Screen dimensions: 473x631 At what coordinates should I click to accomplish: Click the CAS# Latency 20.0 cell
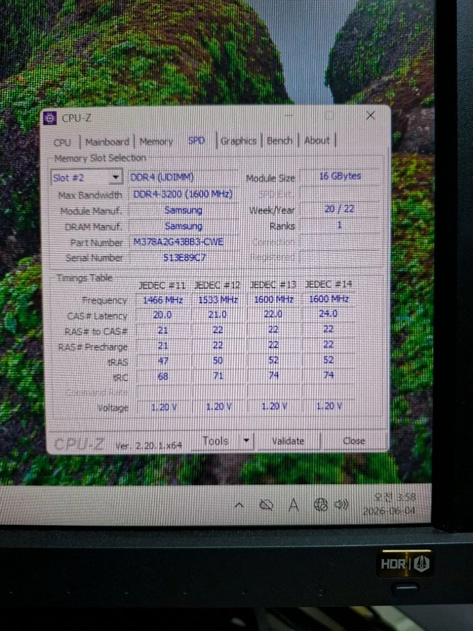coord(163,315)
